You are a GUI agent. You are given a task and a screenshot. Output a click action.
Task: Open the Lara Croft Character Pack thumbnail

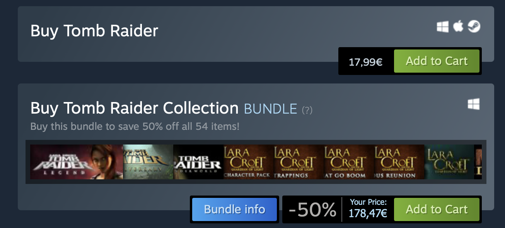pyautogui.click(x=249, y=162)
